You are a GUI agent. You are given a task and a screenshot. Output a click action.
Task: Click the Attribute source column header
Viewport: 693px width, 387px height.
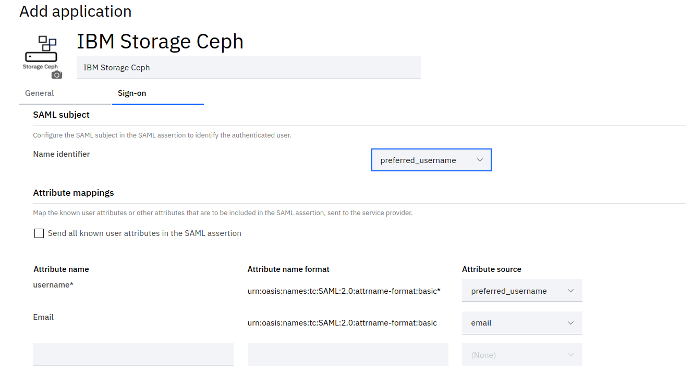(492, 269)
